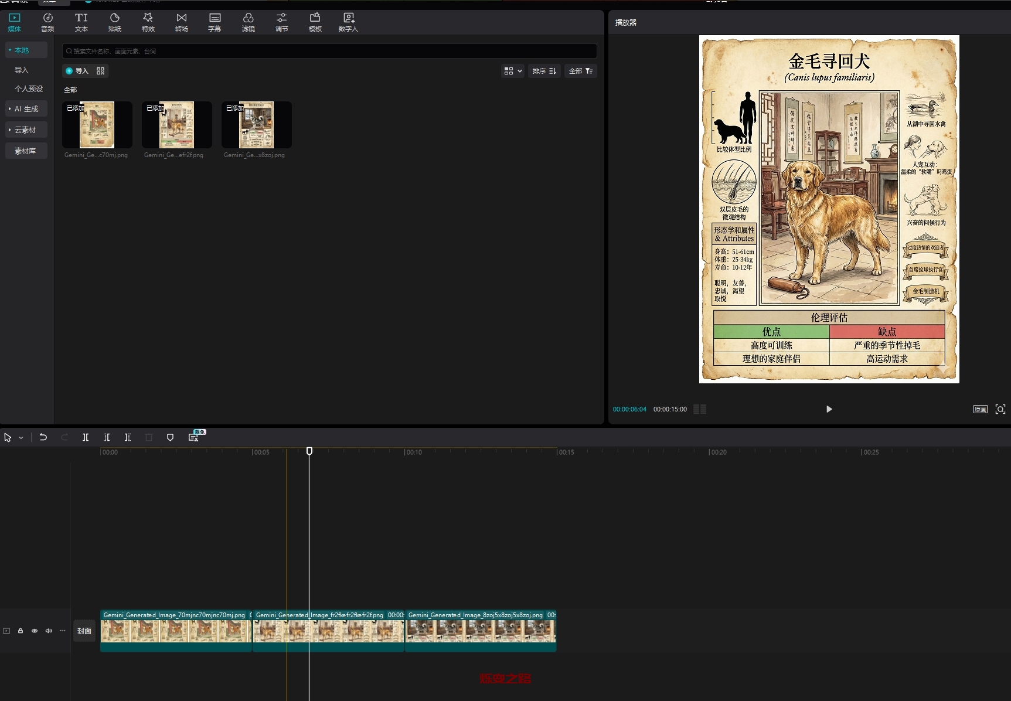Toggle the track lock icon

21,631
